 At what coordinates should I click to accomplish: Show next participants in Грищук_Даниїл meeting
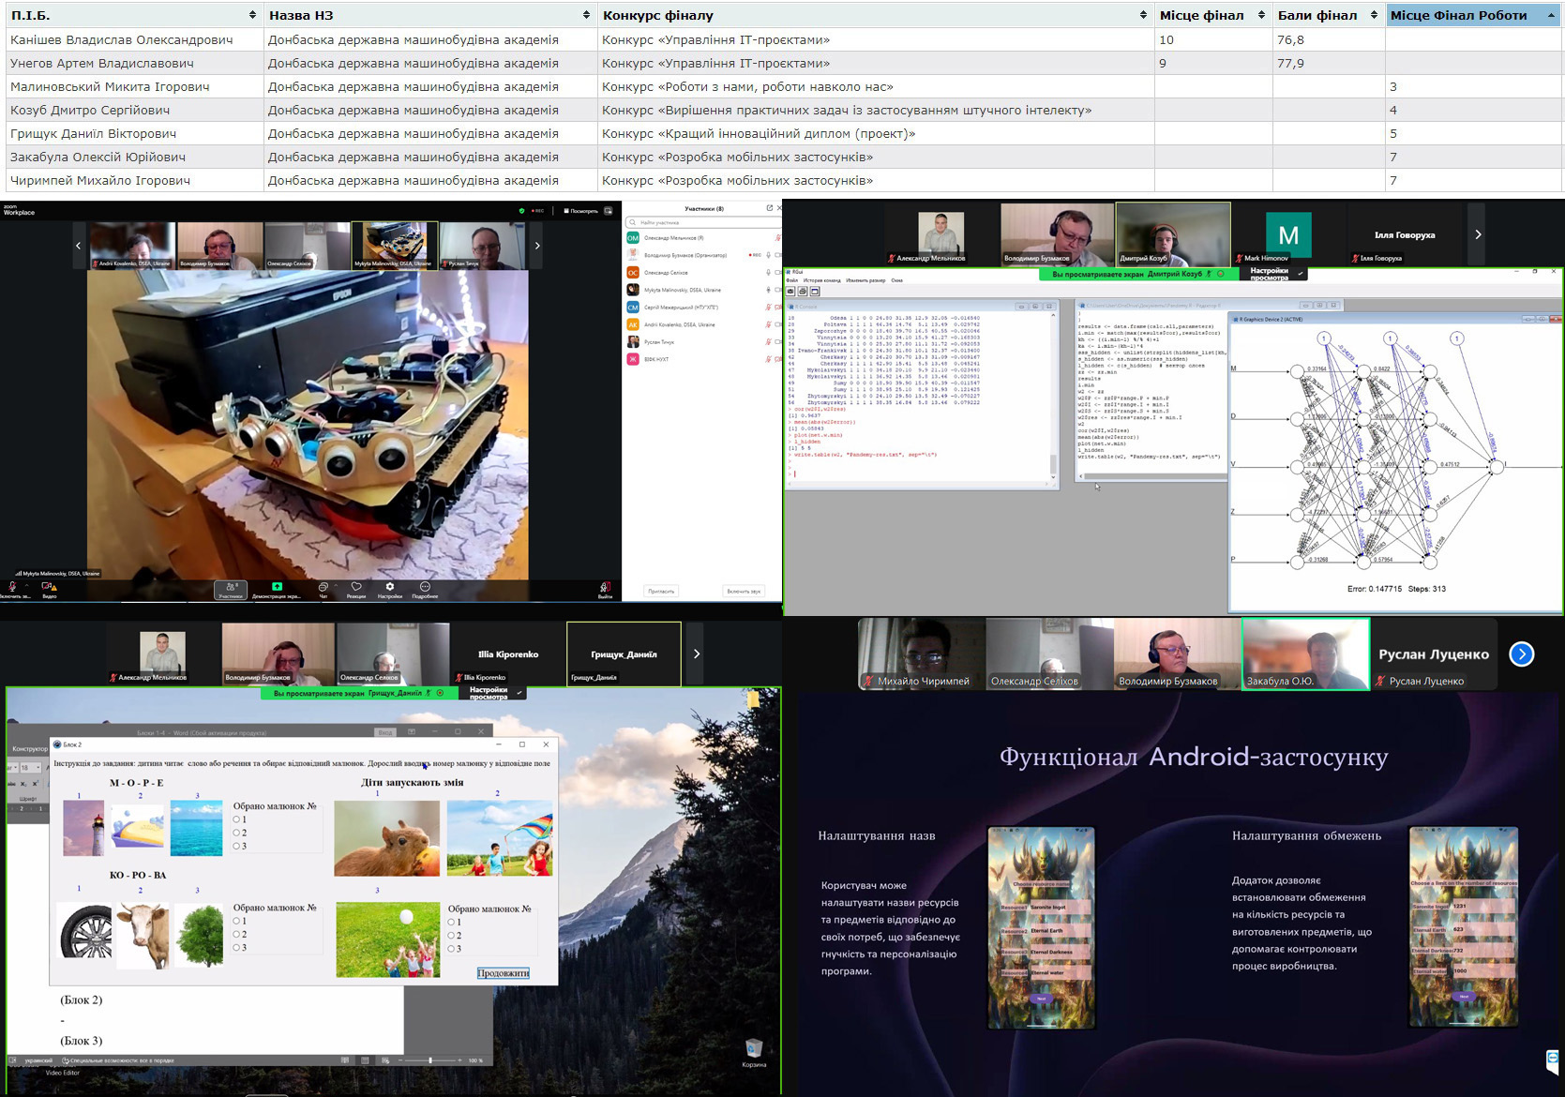(x=696, y=654)
